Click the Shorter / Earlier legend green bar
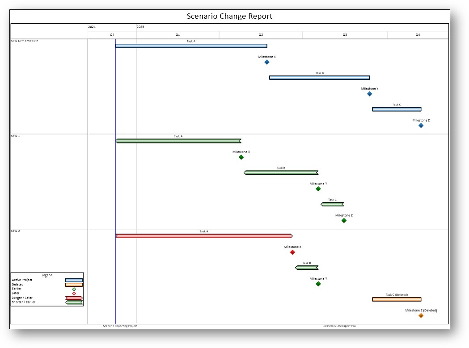This screenshot has height=348, width=469. coord(74,302)
